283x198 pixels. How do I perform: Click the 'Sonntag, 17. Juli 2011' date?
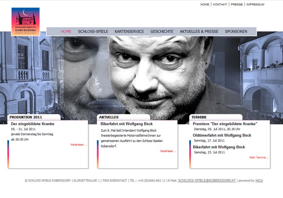(x=209, y=141)
